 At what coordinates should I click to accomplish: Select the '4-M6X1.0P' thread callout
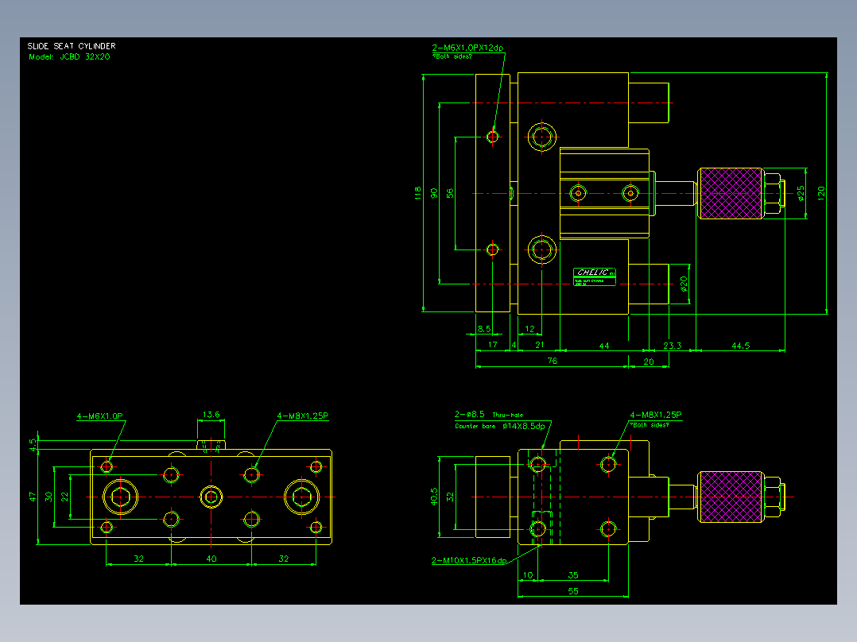(100, 416)
